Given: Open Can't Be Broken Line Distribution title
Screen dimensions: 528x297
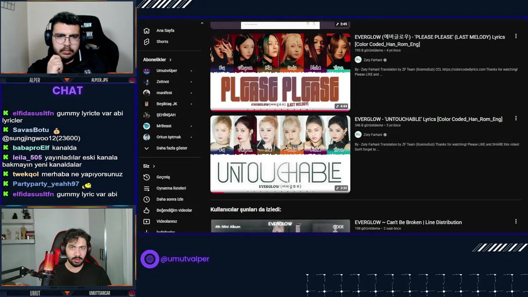Looking at the screenshot, I should point(408,222).
